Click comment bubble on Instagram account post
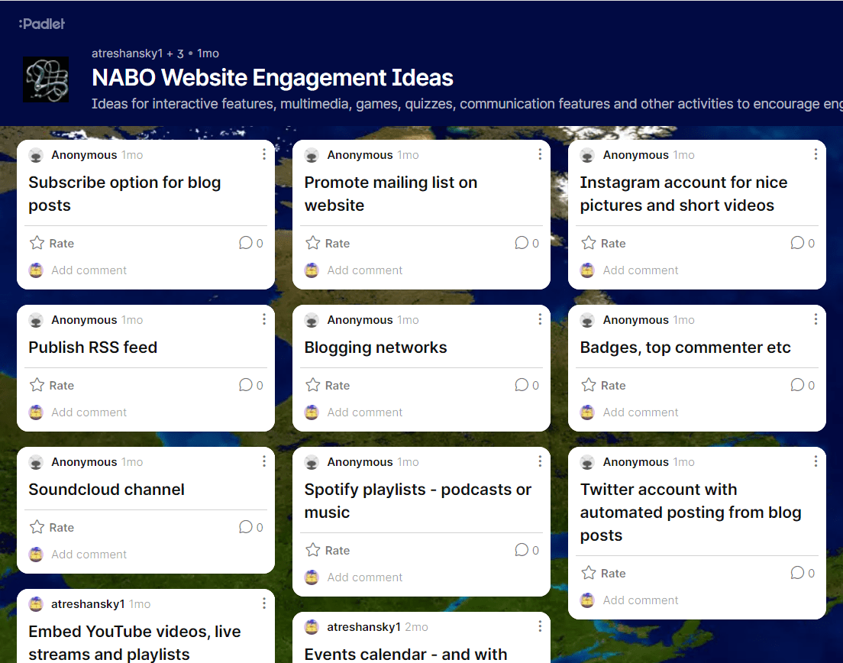The width and height of the screenshot is (843, 663). [x=797, y=243]
